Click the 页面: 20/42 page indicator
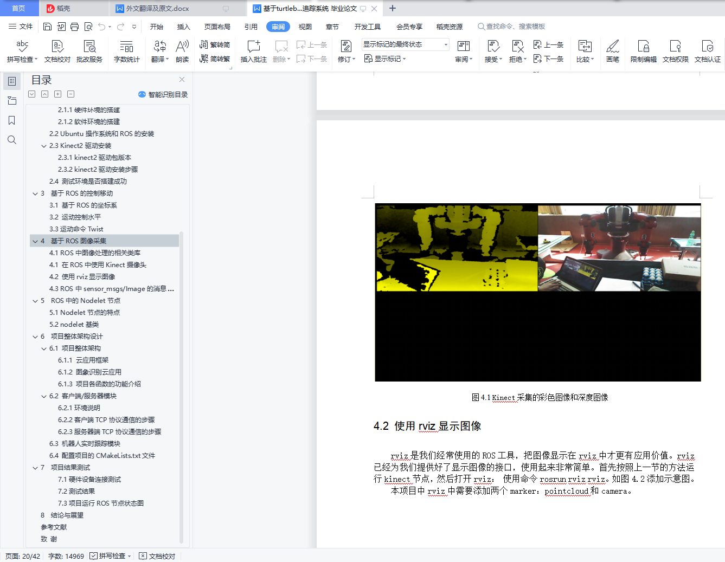This screenshot has height=562, width=725. 23,556
